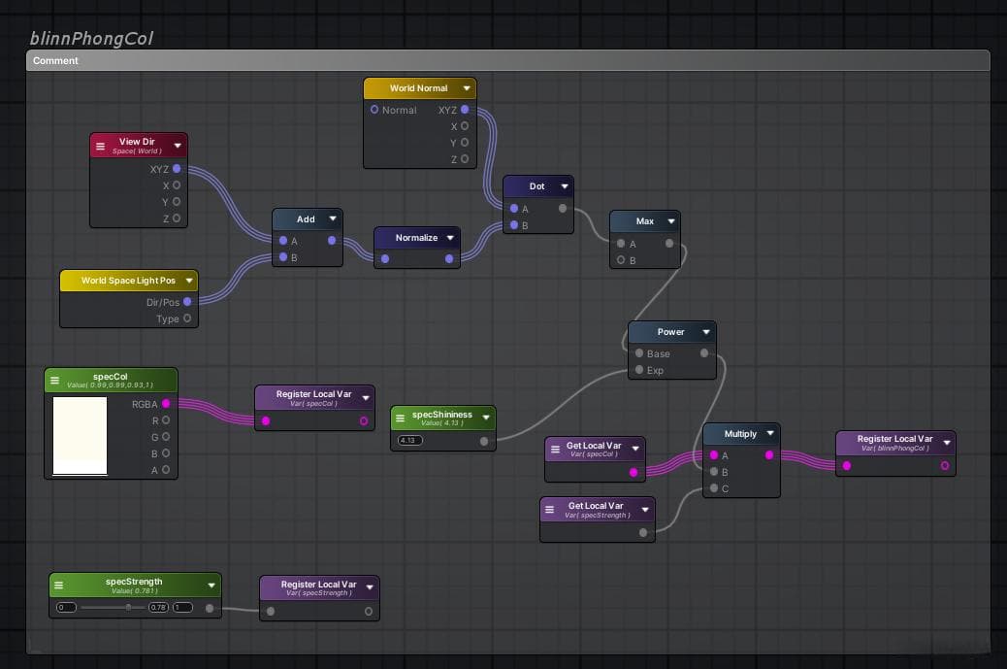Toggle the specStrength node dropdown arrow

coord(211,585)
